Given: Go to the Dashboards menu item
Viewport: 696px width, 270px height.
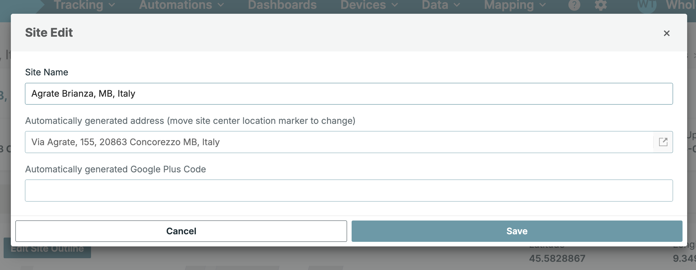Looking at the screenshot, I should 282,5.
